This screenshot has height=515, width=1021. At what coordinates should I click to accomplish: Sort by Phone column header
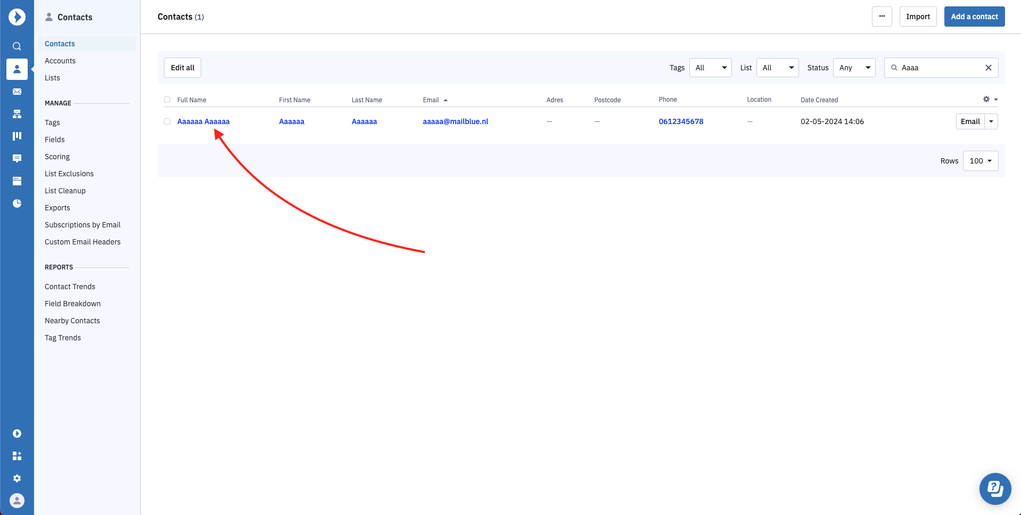click(668, 100)
